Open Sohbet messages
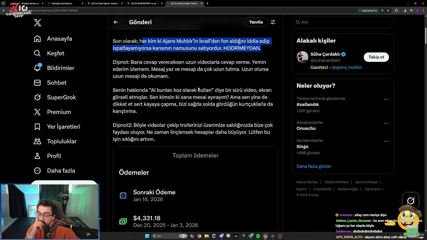The width and height of the screenshot is (427, 240). coord(50,83)
